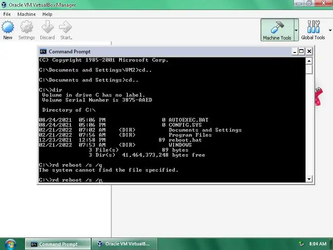Close the Command Prompt window
Screen dimensions: 333x250
(x=309, y=51)
